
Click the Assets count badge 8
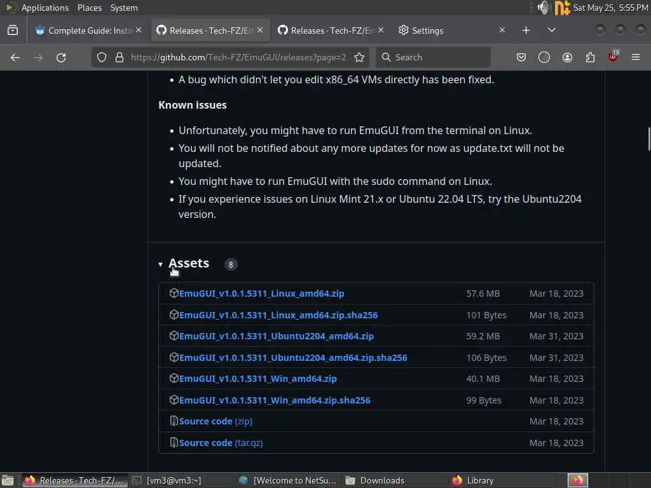pos(231,264)
